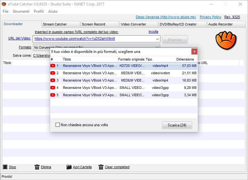Expand the URL del Video dropdown arrow
Image resolution: width=248 pixels, height=180 pixels.
point(157,39)
